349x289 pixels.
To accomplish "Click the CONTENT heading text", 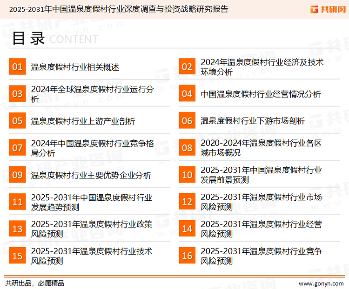I will (74, 39).
